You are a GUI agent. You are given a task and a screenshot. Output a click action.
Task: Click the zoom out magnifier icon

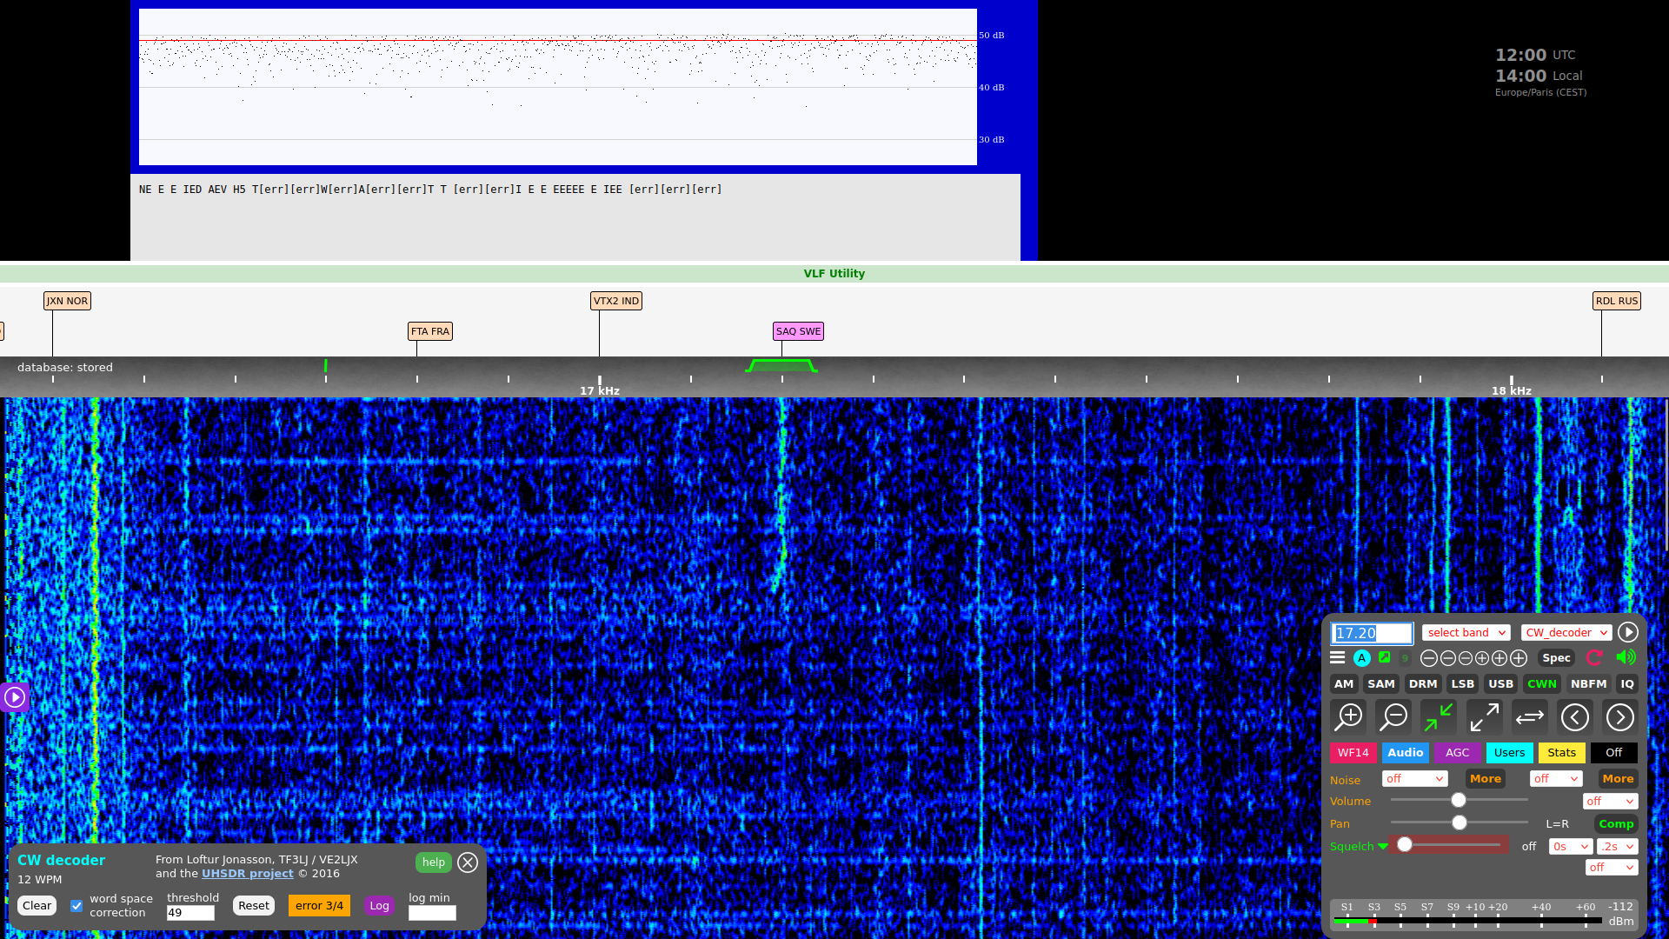point(1394,717)
